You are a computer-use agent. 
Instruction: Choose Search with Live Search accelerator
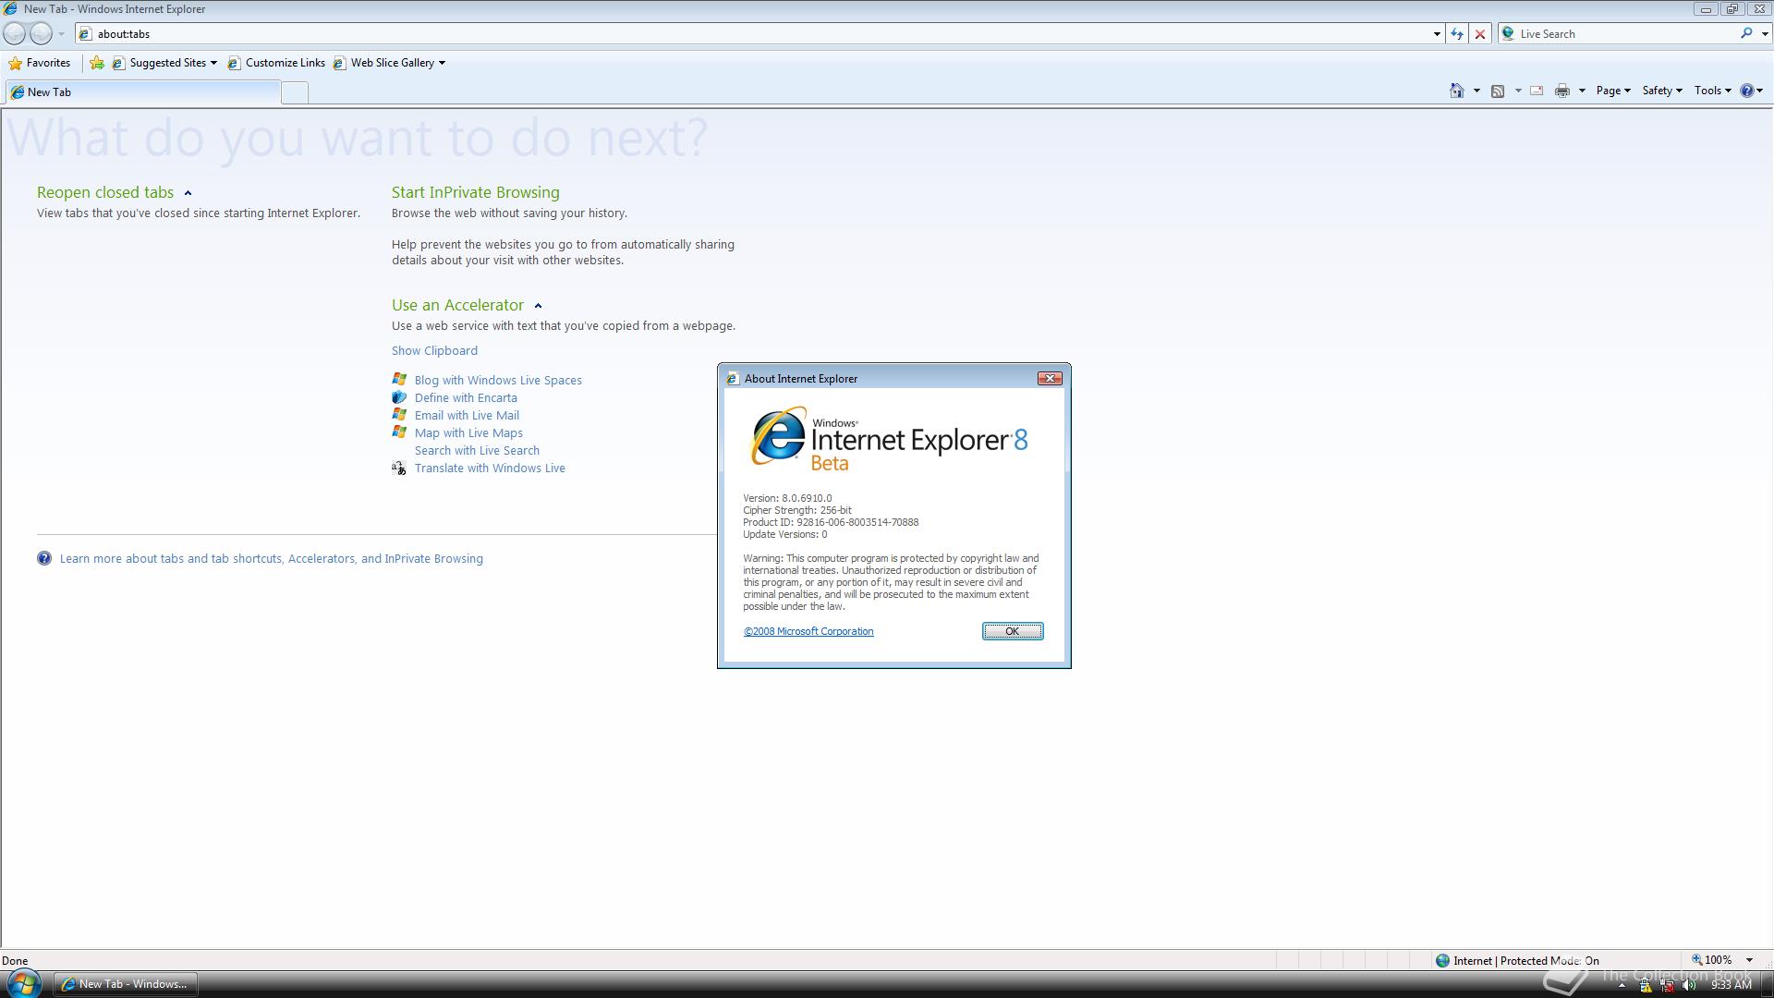click(477, 450)
